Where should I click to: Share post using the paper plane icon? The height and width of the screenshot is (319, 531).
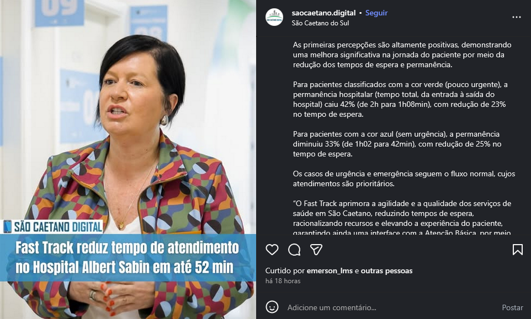point(316,250)
